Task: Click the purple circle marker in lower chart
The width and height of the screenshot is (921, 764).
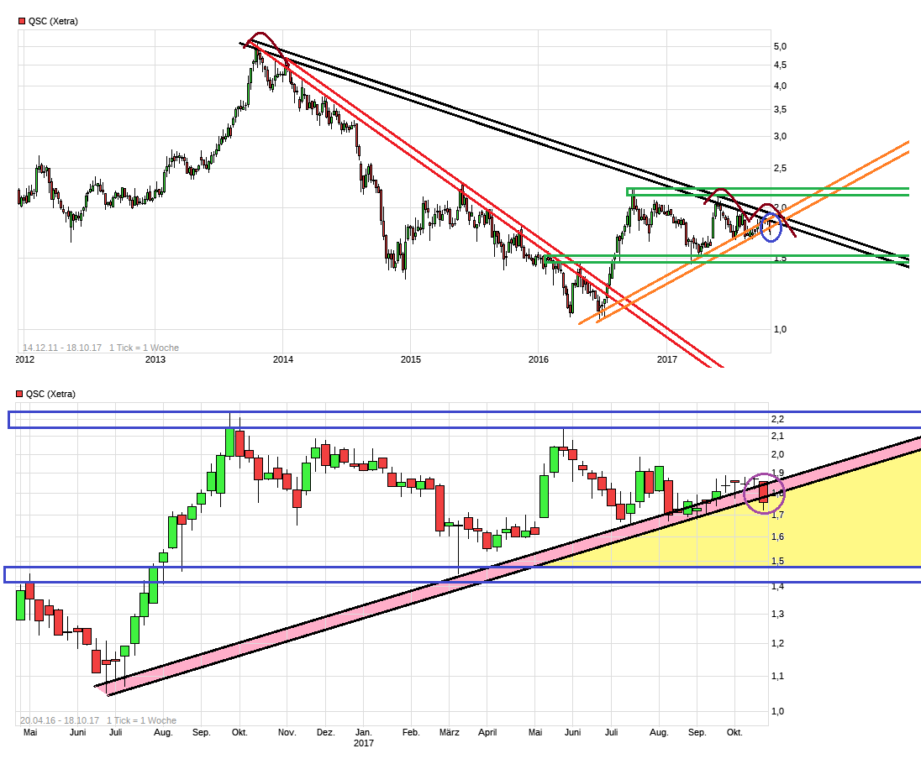Action: (x=764, y=494)
